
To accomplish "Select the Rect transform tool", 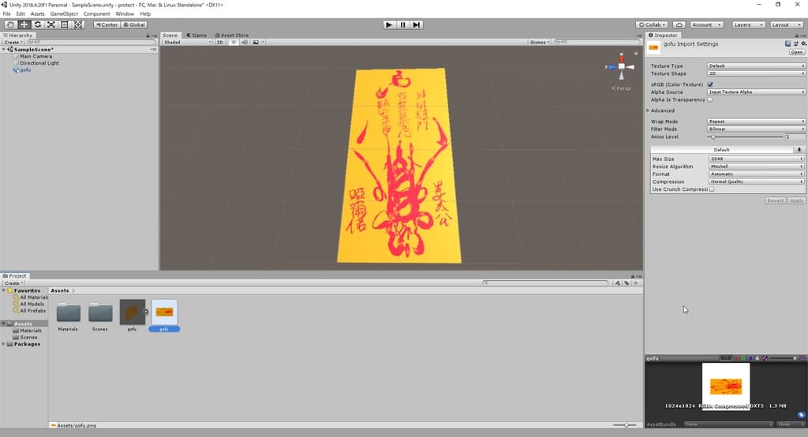I will pyautogui.click(x=65, y=24).
